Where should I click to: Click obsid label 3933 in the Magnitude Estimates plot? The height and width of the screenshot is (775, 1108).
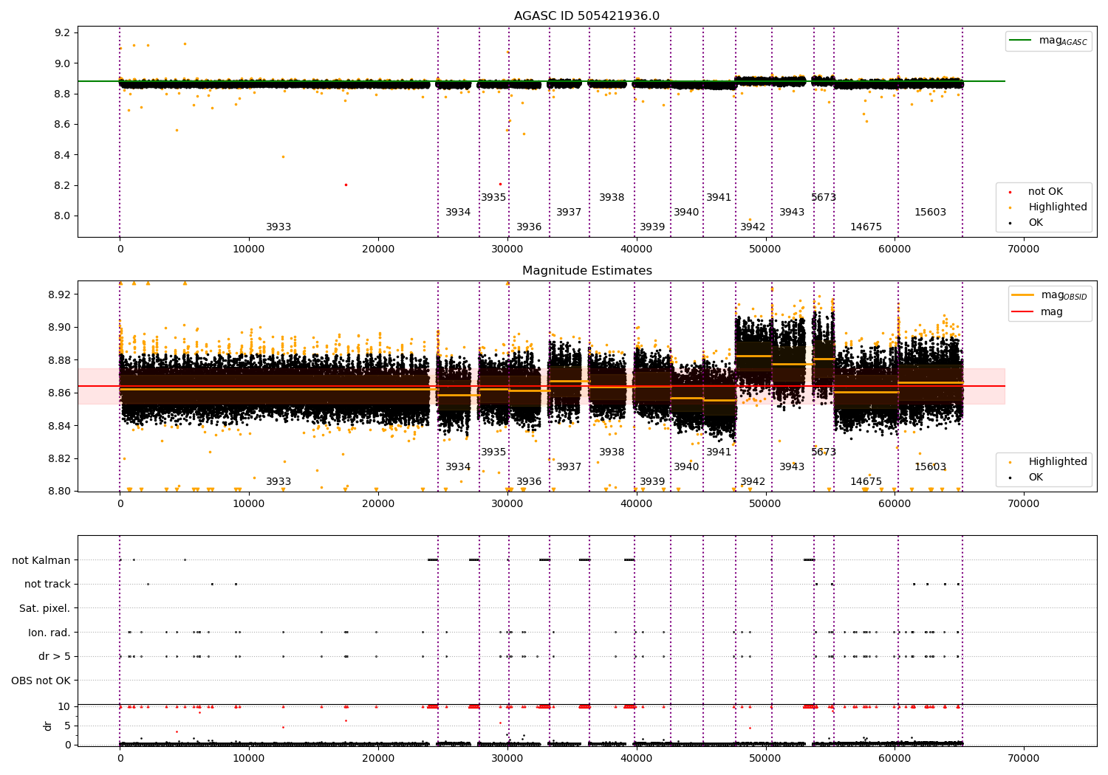click(x=278, y=482)
